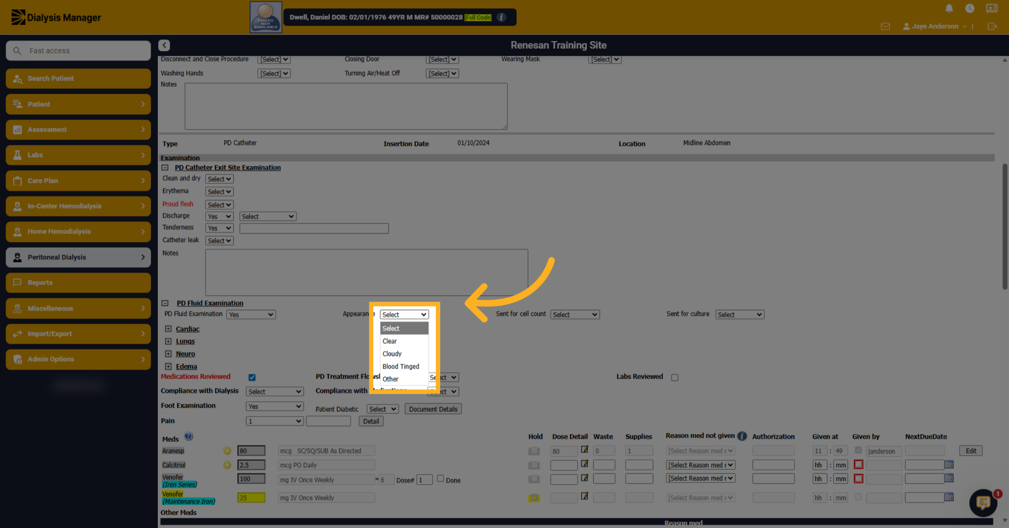Screen dimensions: 1009x528
Task: Open the Pain level dropdown
Action: coord(275,421)
